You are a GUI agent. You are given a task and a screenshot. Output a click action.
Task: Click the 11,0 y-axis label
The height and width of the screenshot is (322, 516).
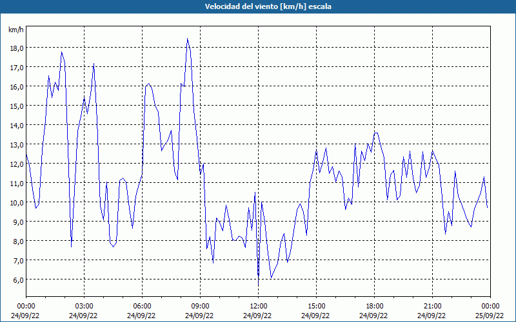(17, 184)
